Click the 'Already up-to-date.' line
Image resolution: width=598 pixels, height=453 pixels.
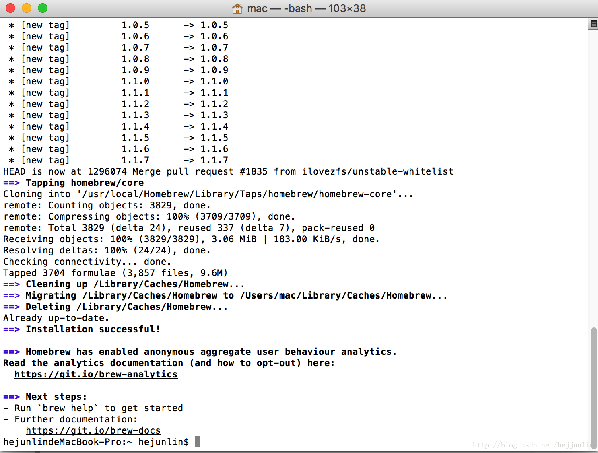coord(56,318)
